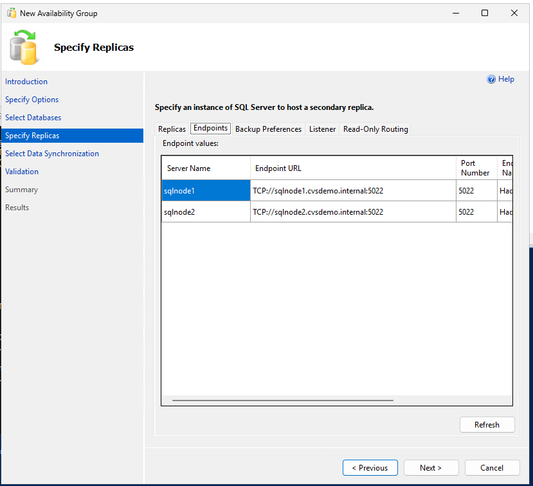Click the availability group icon in the title bar
This screenshot has height=486, width=533.
(11, 12)
